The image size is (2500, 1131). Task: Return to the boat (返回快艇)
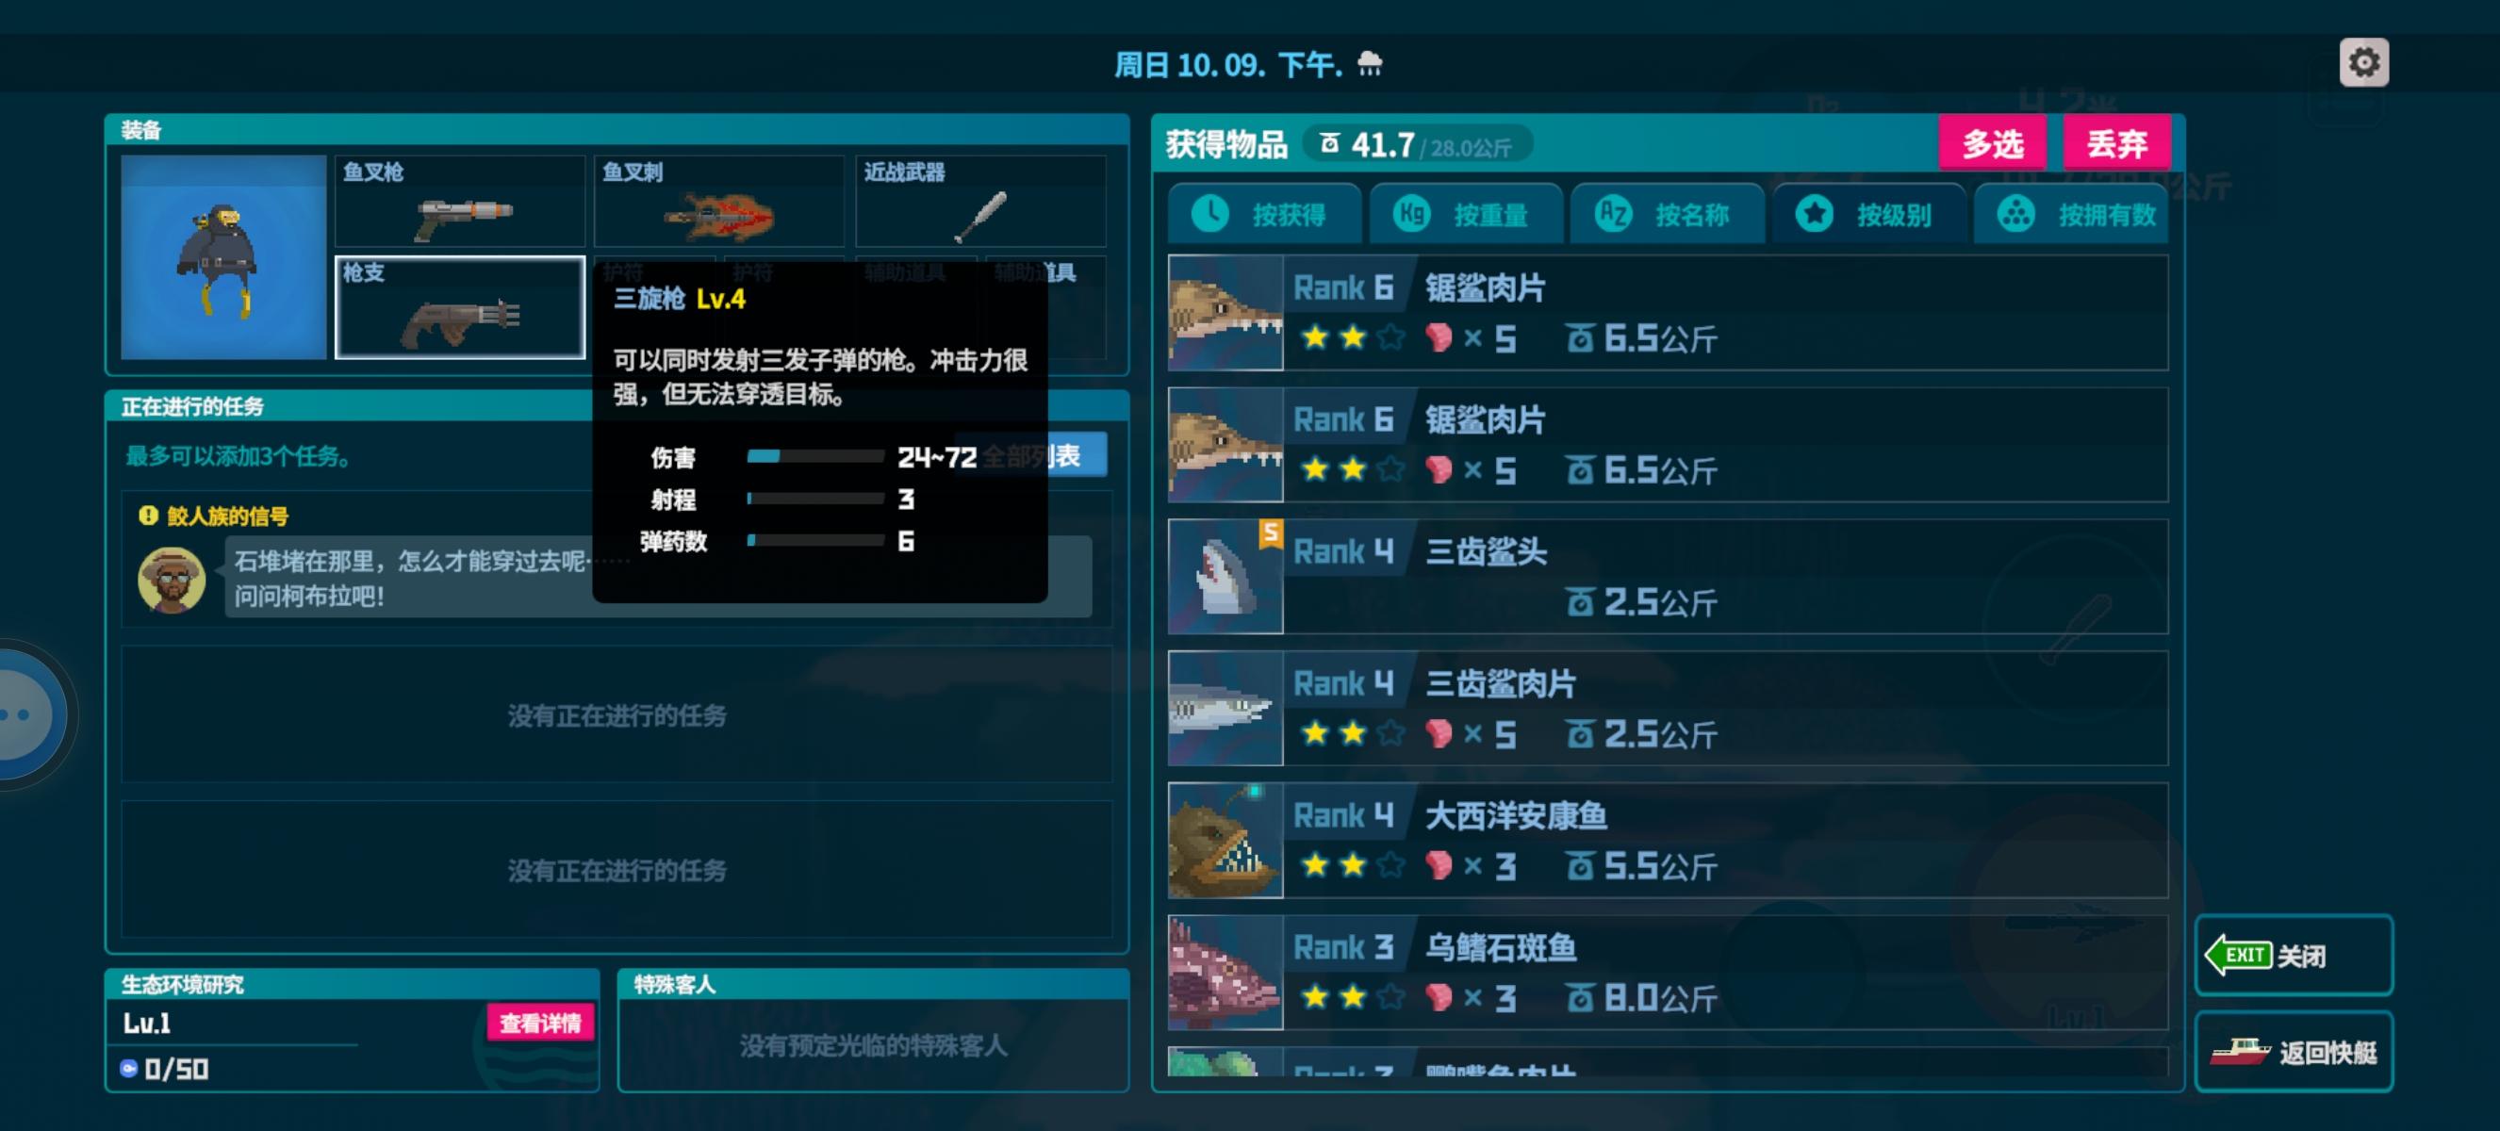point(2294,1052)
